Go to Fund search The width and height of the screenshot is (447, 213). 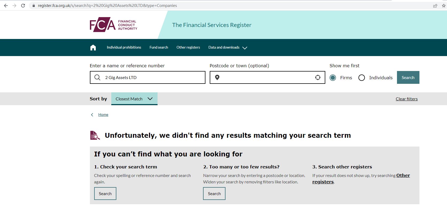click(159, 48)
